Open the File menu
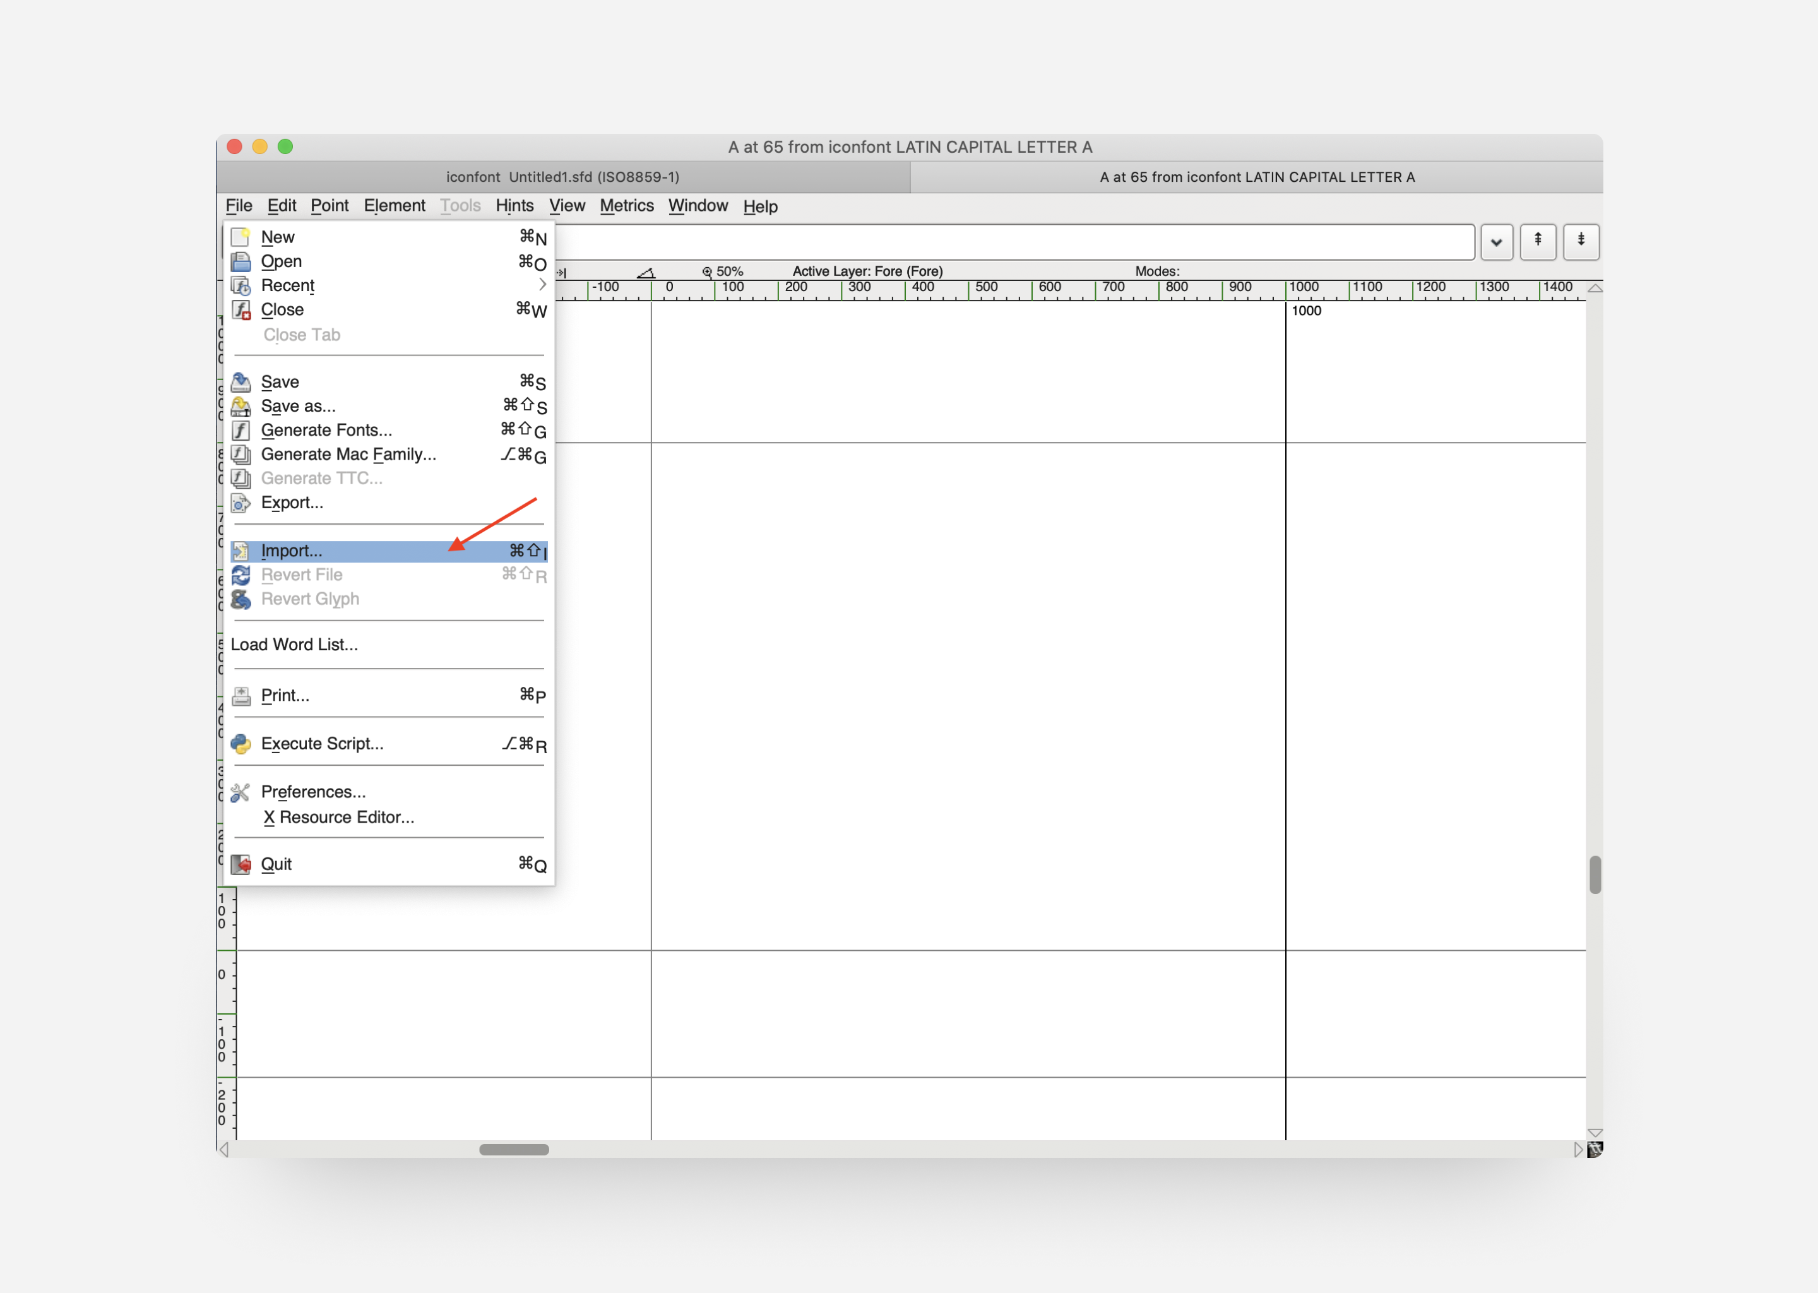 (239, 206)
